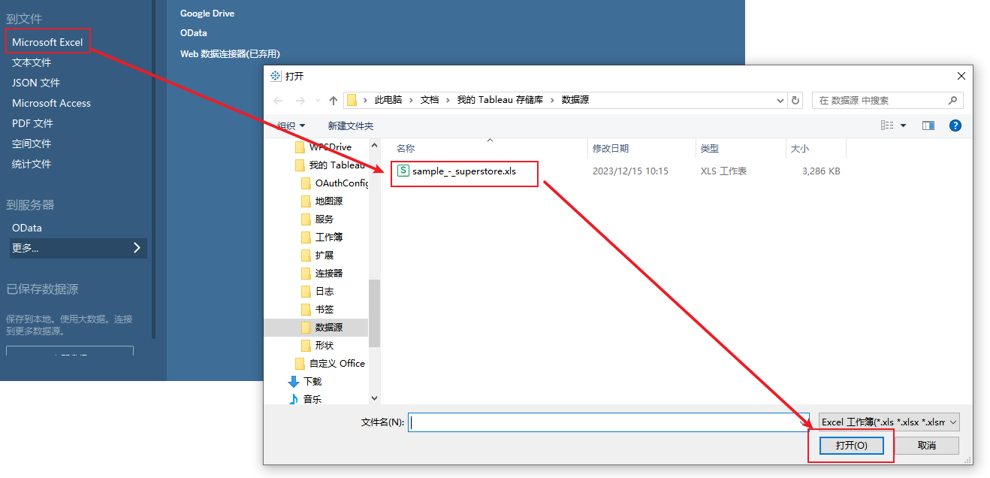
Task: Open dialog help icon
Action: [x=955, y=126]
